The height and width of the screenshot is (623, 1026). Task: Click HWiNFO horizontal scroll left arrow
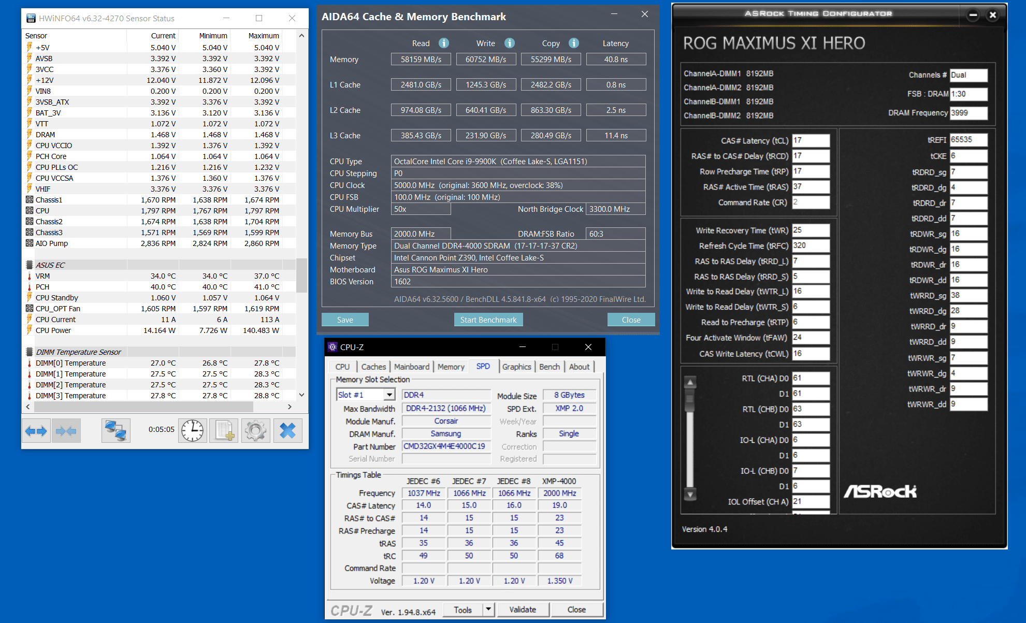[28, 407]
